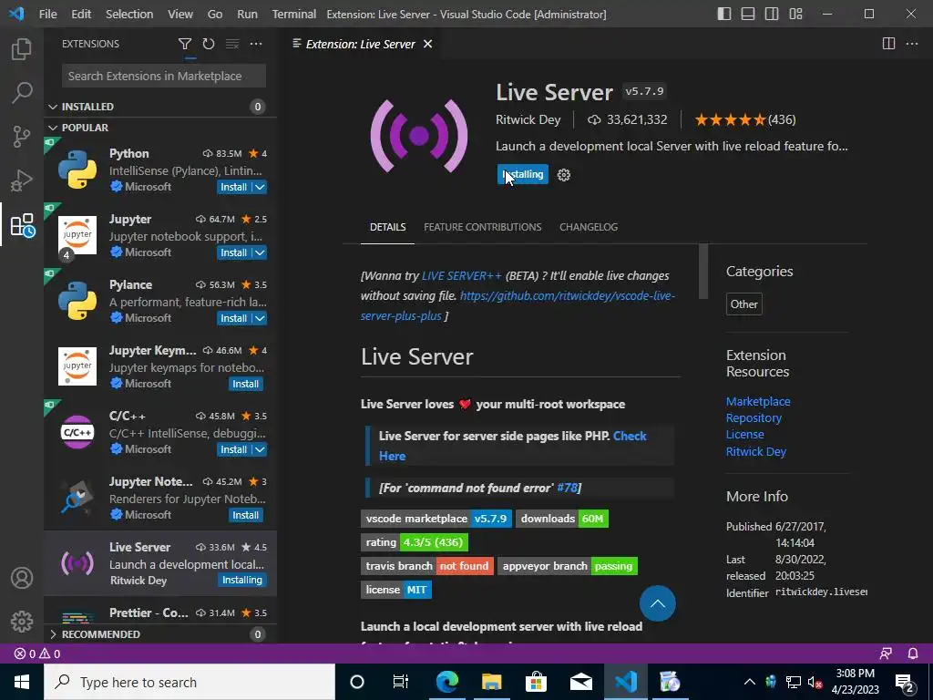Open Source Control view in activity bar
The width and height of the screenshot is (933, 700).
pyautogui.click(x=22, y=137)
